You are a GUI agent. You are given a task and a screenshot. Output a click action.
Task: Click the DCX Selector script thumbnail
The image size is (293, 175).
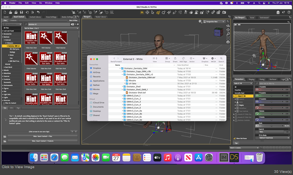coord(46,38)
